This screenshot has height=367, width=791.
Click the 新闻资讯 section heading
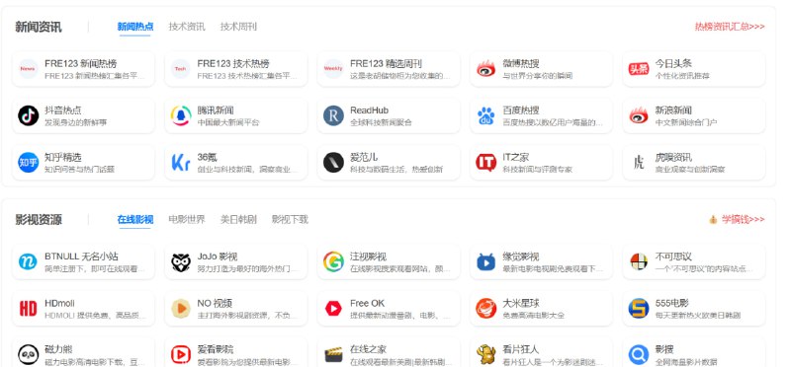(39, 27)
